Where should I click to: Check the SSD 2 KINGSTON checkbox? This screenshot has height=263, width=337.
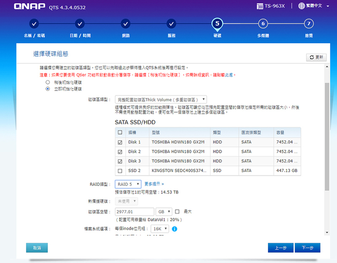tap(120, 170)
